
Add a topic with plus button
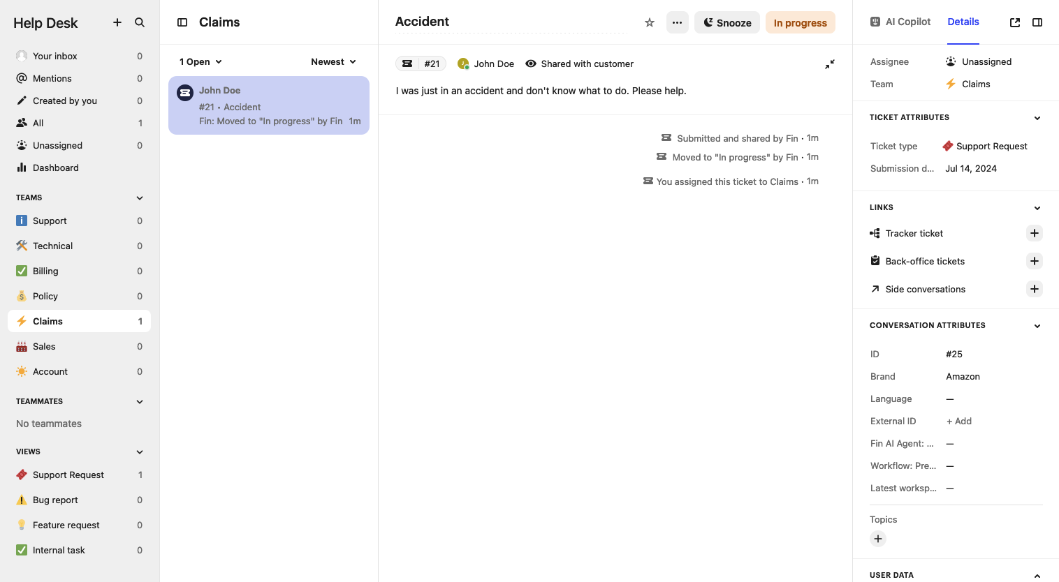tap(878, 539)
